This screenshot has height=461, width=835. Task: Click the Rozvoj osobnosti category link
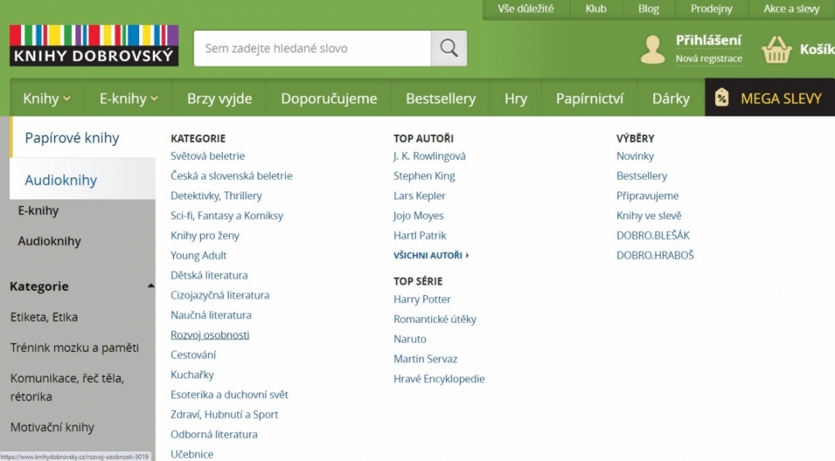click(x=210, y=335)
